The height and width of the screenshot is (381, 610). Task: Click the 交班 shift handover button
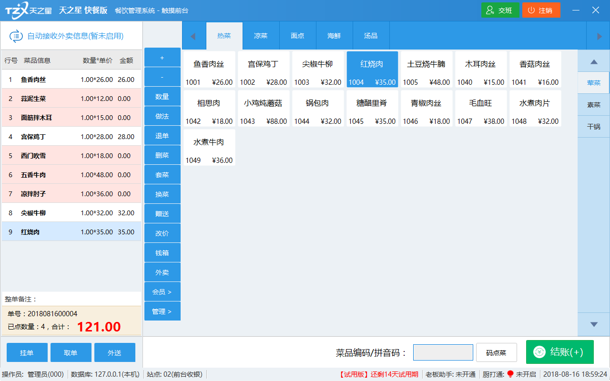[x=500, y=10]
